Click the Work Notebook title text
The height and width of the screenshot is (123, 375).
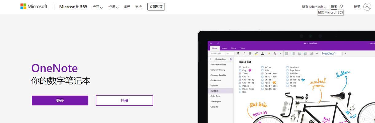pos(311,43)
